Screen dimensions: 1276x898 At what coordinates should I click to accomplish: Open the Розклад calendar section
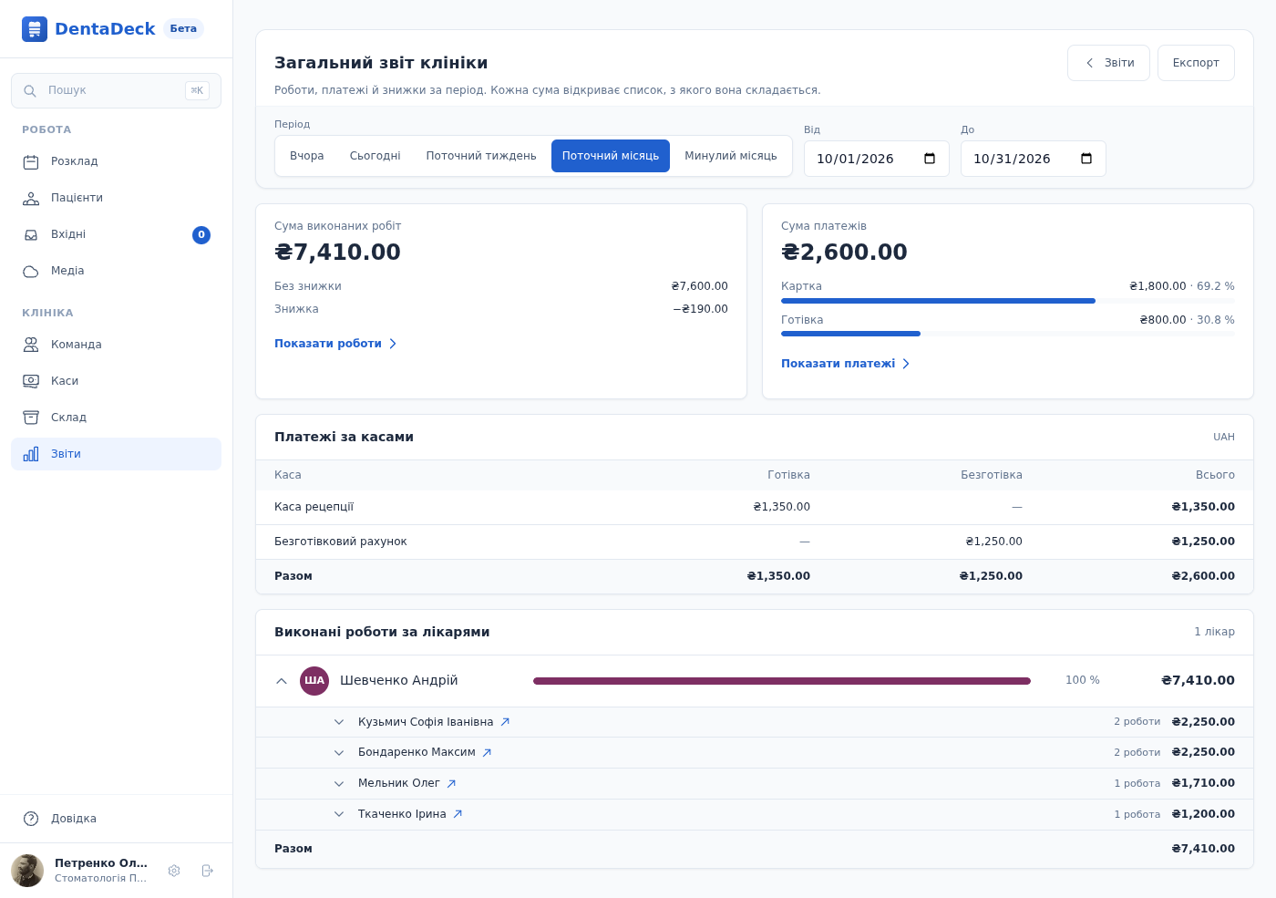click(x=116, y=161)
